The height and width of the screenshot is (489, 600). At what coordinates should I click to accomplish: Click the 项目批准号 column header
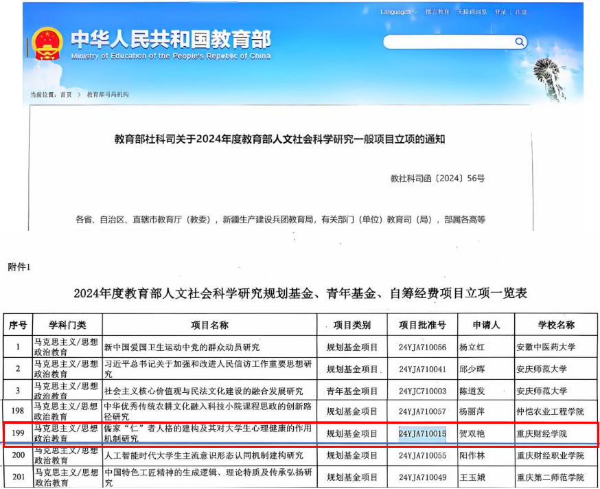click(422, 325)
